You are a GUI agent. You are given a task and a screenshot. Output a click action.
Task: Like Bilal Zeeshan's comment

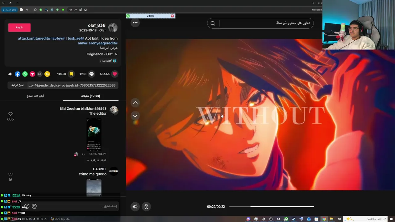[10, 114]
